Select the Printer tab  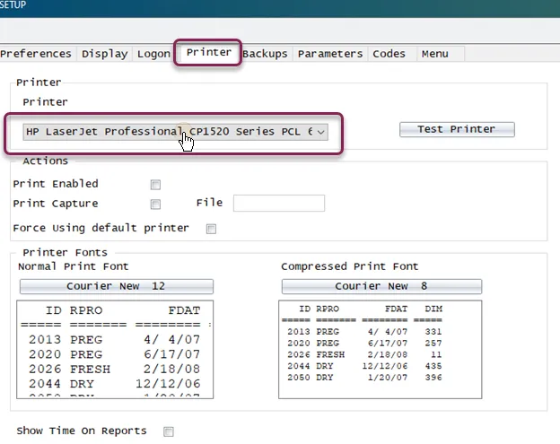[208, 52]
